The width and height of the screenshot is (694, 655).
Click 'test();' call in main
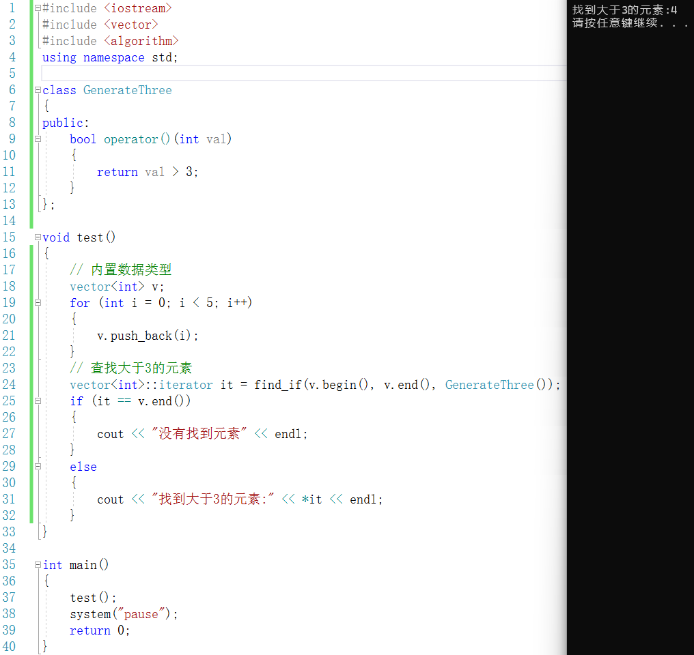click(x=93, y=598)
